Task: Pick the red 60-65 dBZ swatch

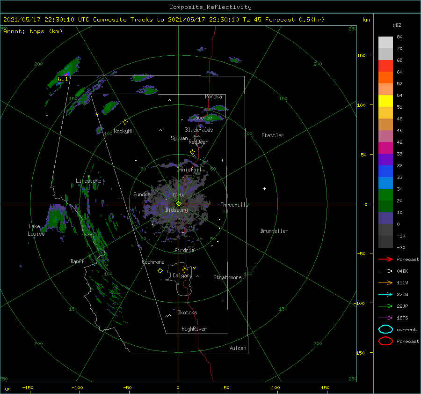Action: coord(385,66)
